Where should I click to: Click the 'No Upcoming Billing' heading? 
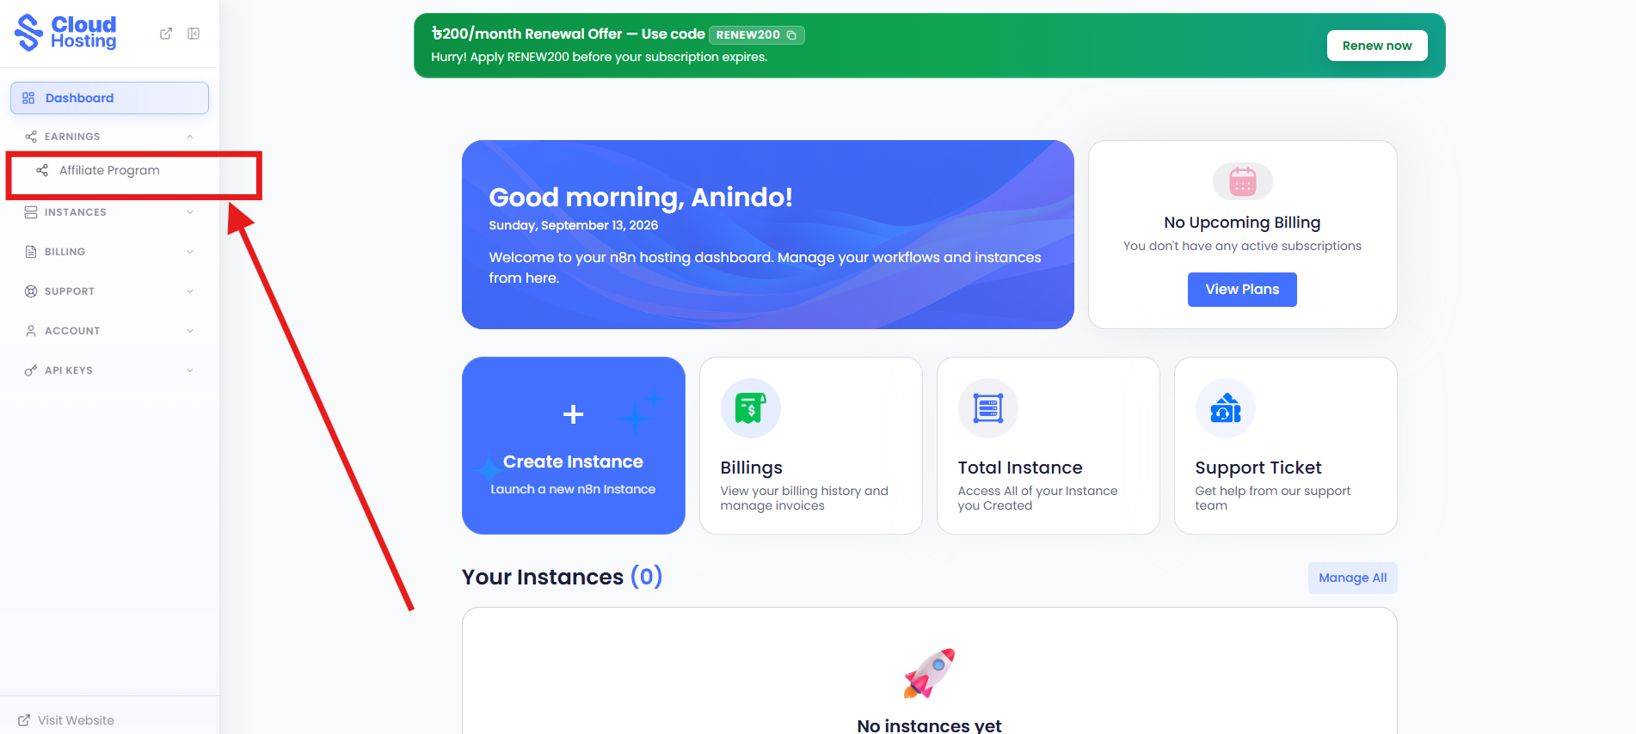(x=1242, y=223)
